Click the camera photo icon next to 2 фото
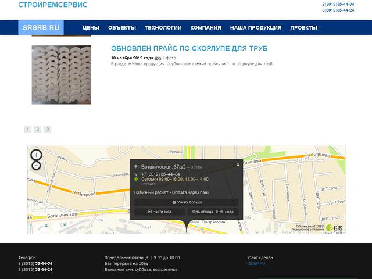This screenshot has height=279, width=372. click(158, 58)
